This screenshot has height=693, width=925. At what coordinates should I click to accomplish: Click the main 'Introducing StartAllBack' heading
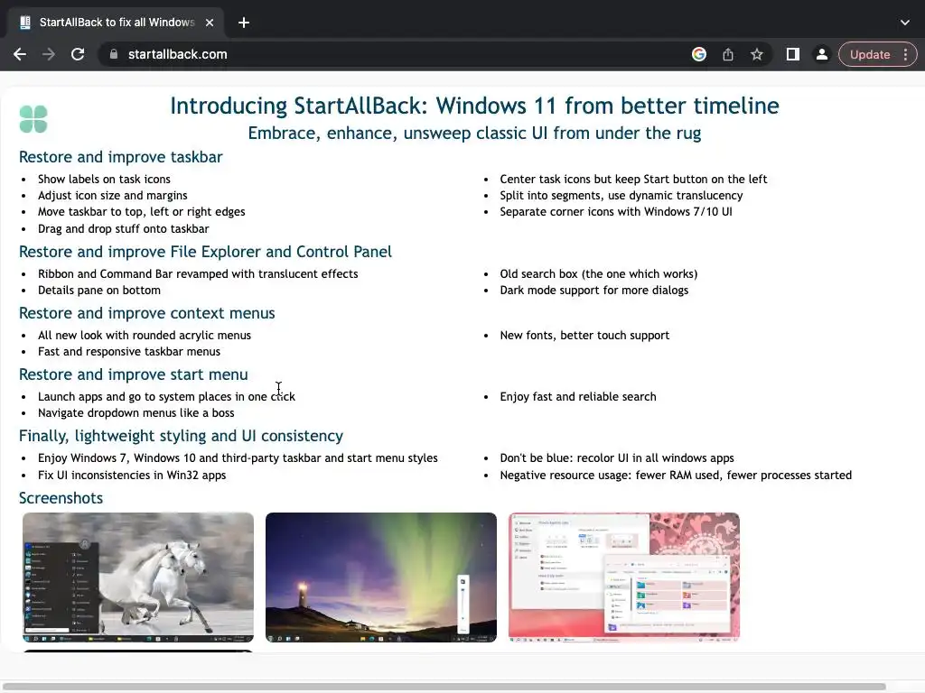tap(474, 106)
